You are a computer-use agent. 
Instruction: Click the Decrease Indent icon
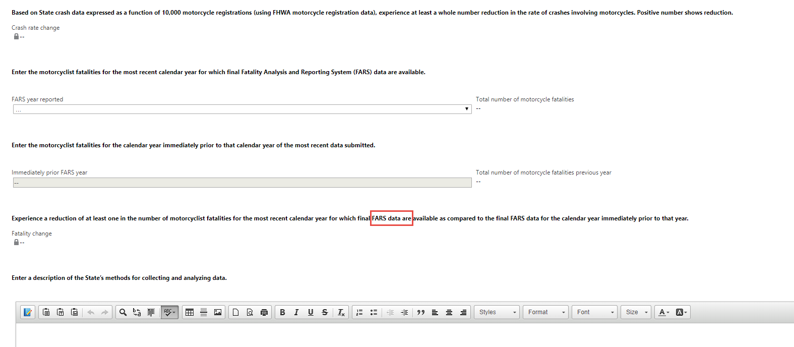pos(390,312)
